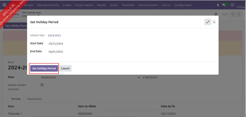Open the Educational tools menu
246x117 pixels.
click(48, 5)
